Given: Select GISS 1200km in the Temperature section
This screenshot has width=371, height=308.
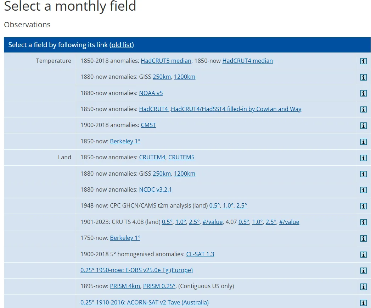Looking at the screenshot, I should pyautogui.click(x=185, y=77).
